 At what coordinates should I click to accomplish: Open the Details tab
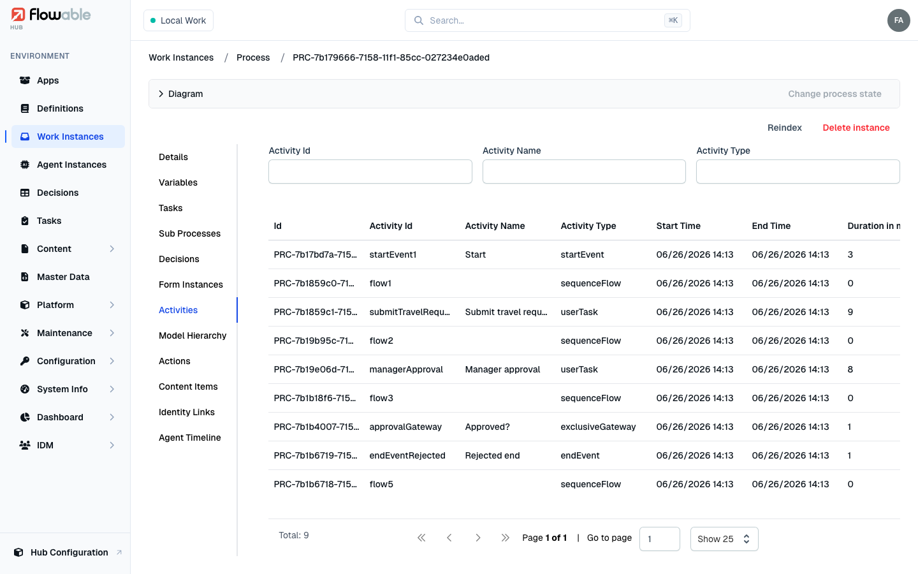tap(173, 157)
